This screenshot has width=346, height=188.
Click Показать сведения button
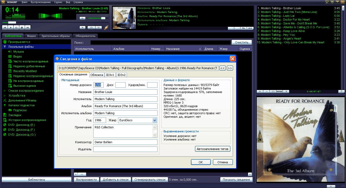(236, 180)
